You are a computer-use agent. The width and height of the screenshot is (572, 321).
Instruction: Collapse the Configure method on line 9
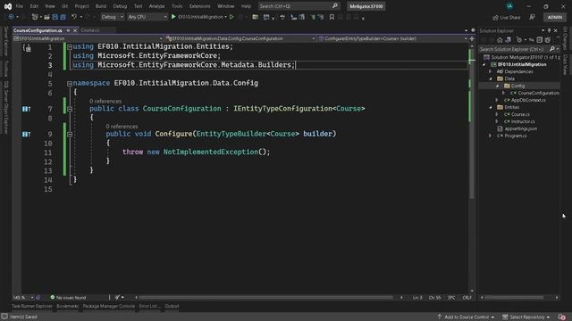tap(70, 135)
